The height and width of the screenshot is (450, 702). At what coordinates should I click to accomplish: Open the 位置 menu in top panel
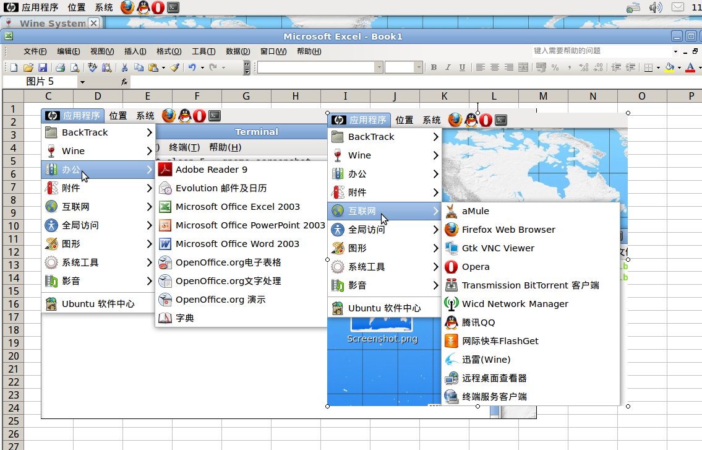tap(77, 7)
